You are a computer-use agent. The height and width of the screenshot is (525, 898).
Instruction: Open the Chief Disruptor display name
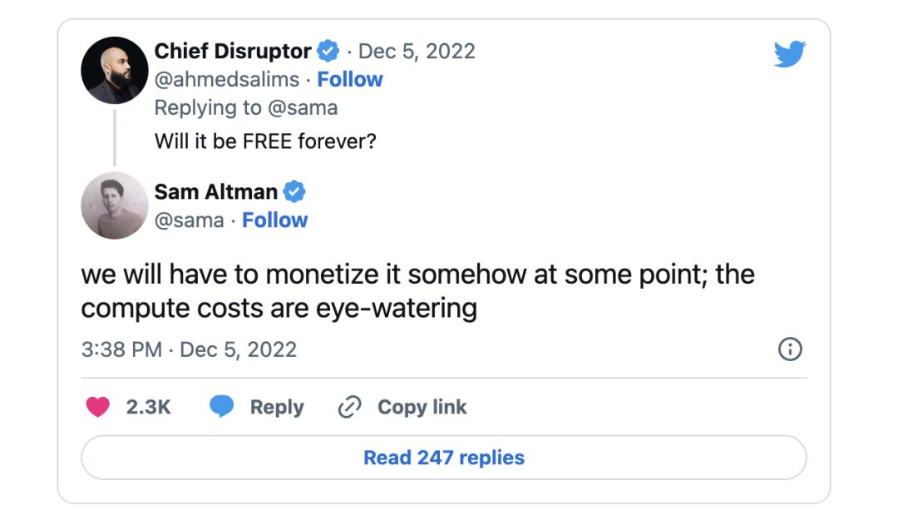(233, 52)
